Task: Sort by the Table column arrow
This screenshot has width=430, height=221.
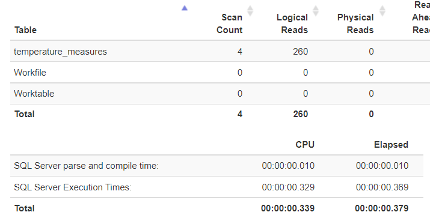Action: click(185, 8)
